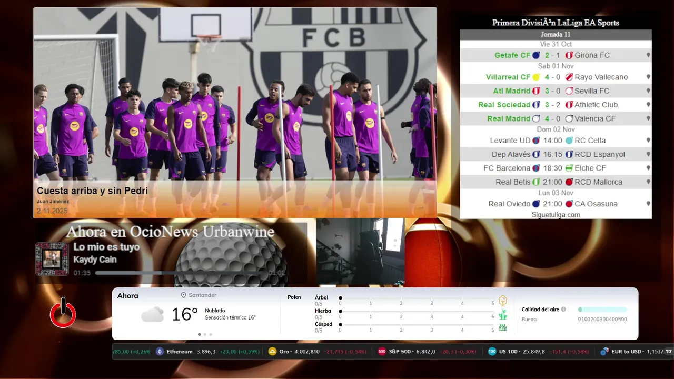Click the Ahora weather heading
This screenshot has height=379, width=674.
(127, 296)
